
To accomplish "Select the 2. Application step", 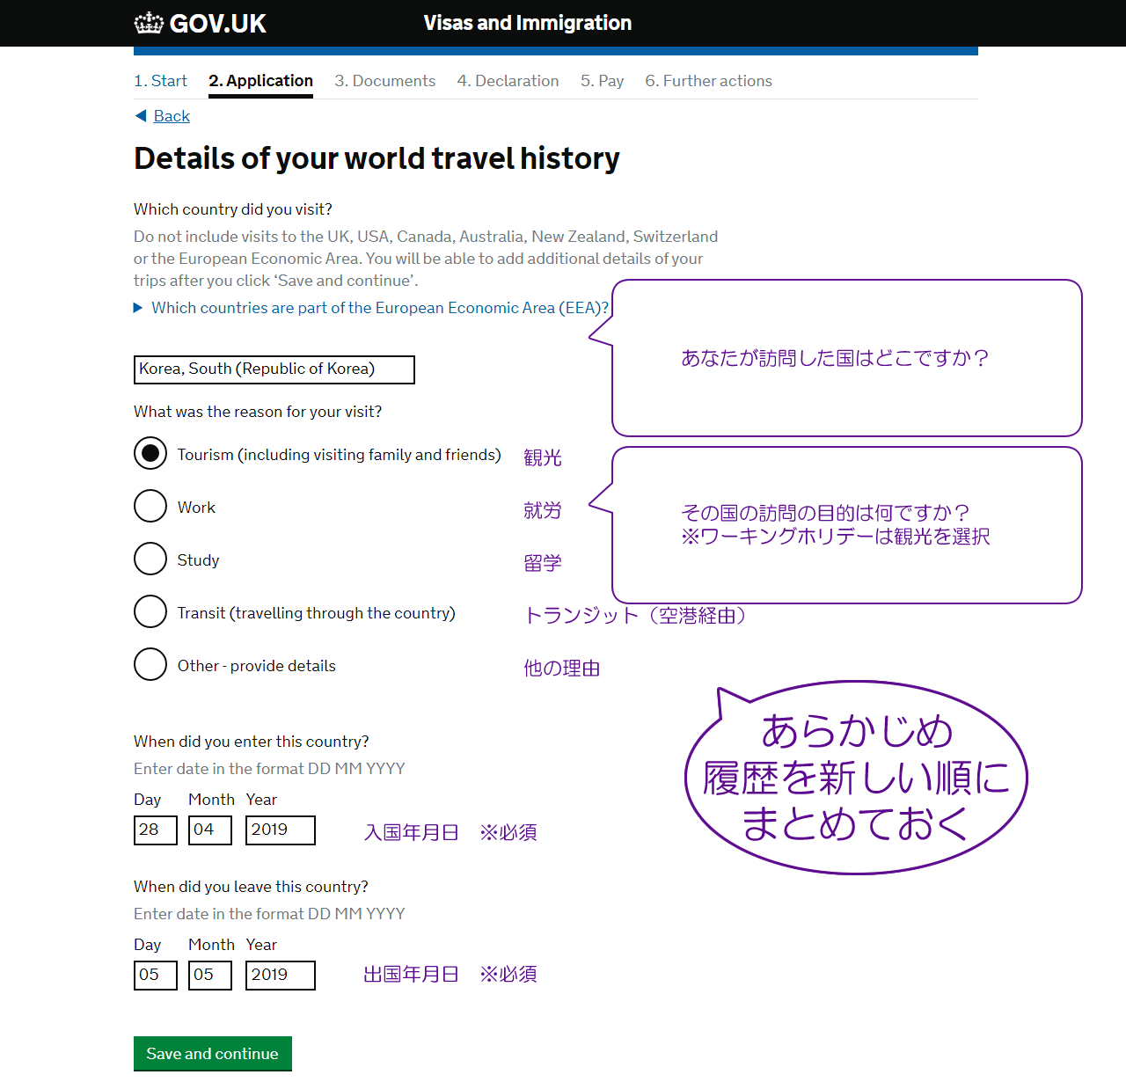I will (260, 81).
